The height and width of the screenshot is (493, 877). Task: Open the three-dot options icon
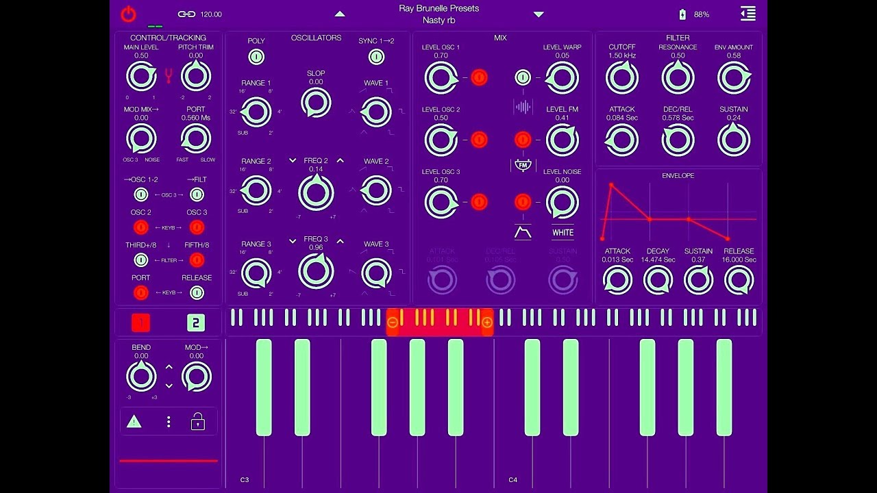pyautogui.click(x=169, y=422)
